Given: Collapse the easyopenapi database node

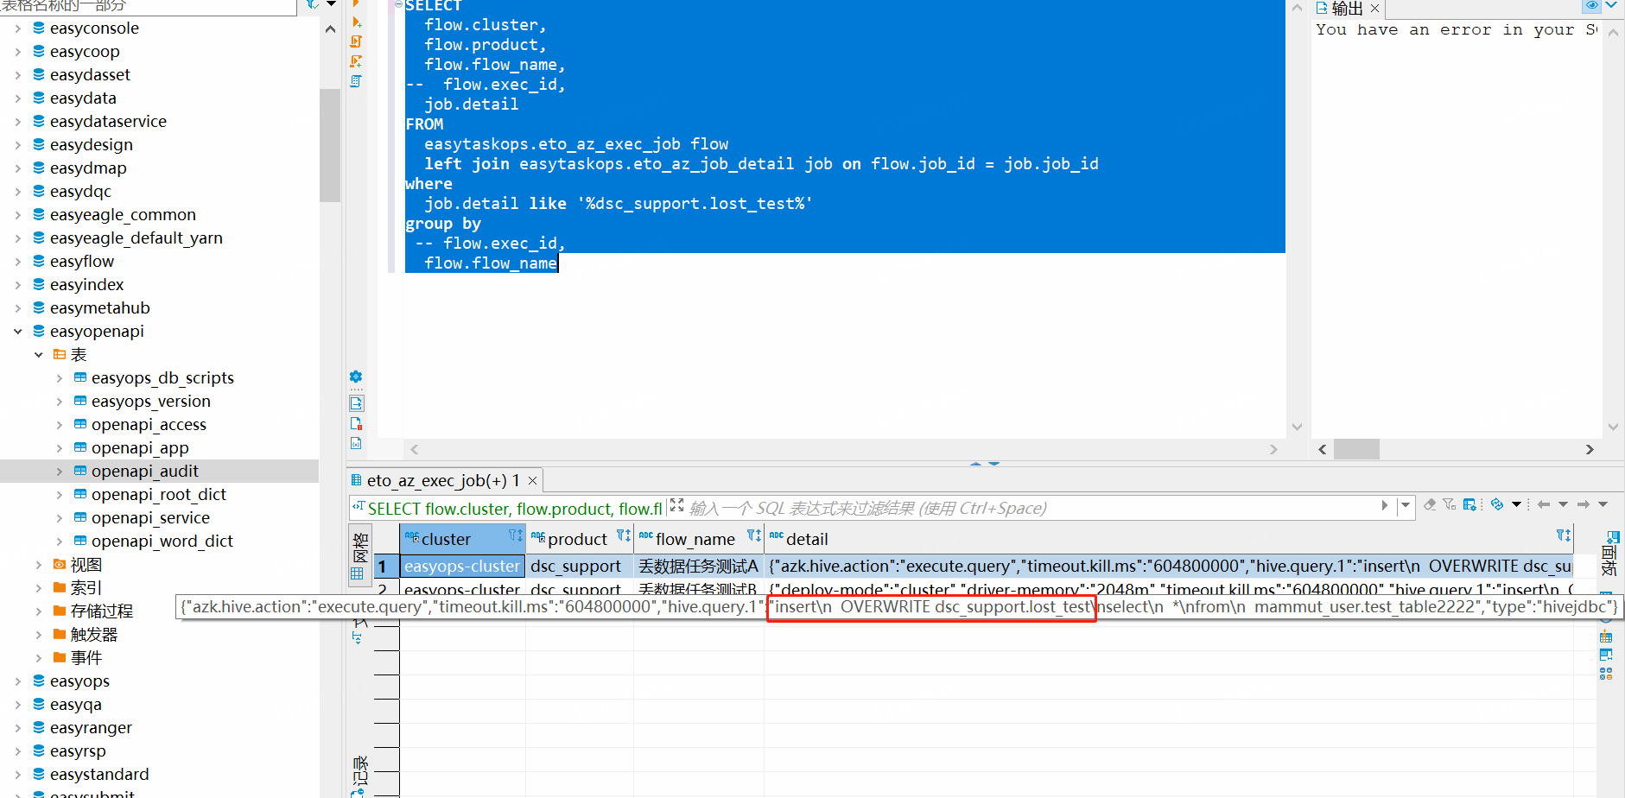Looking at the screenshot, I should pos(18,332).
